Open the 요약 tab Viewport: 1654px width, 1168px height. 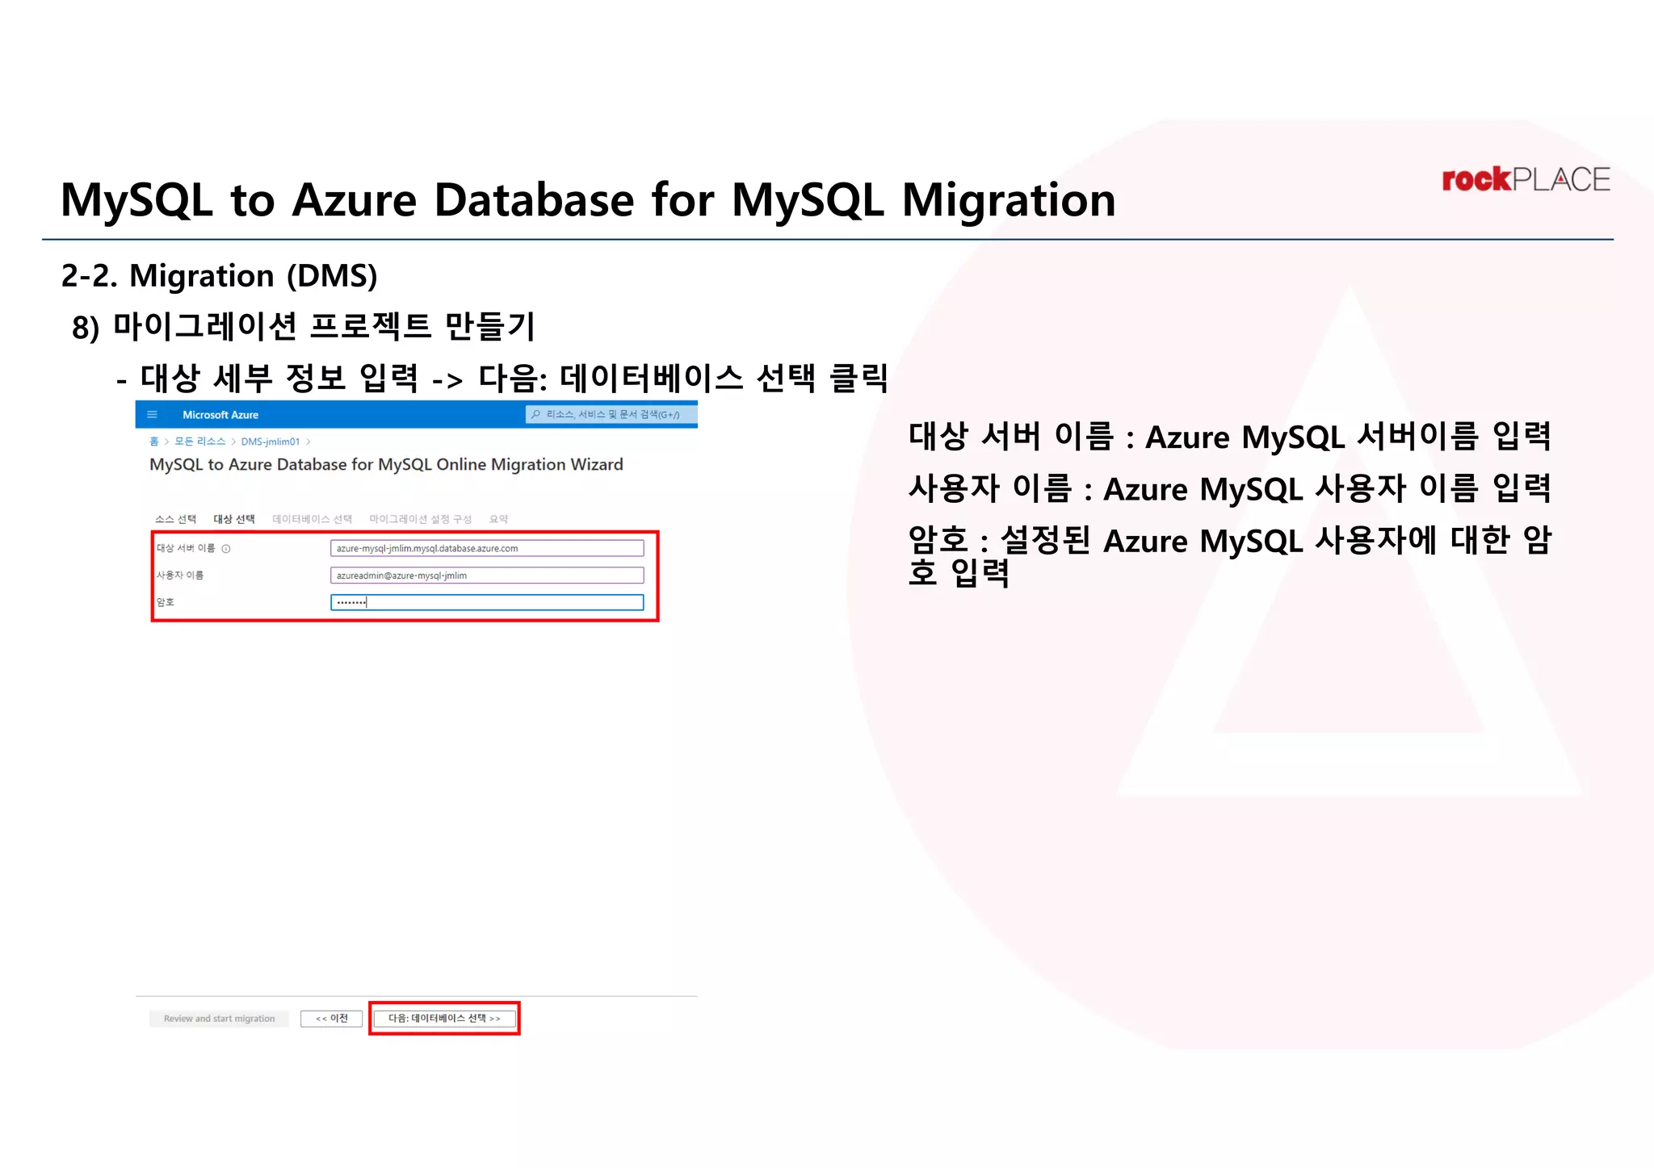[x=499, y=519]
